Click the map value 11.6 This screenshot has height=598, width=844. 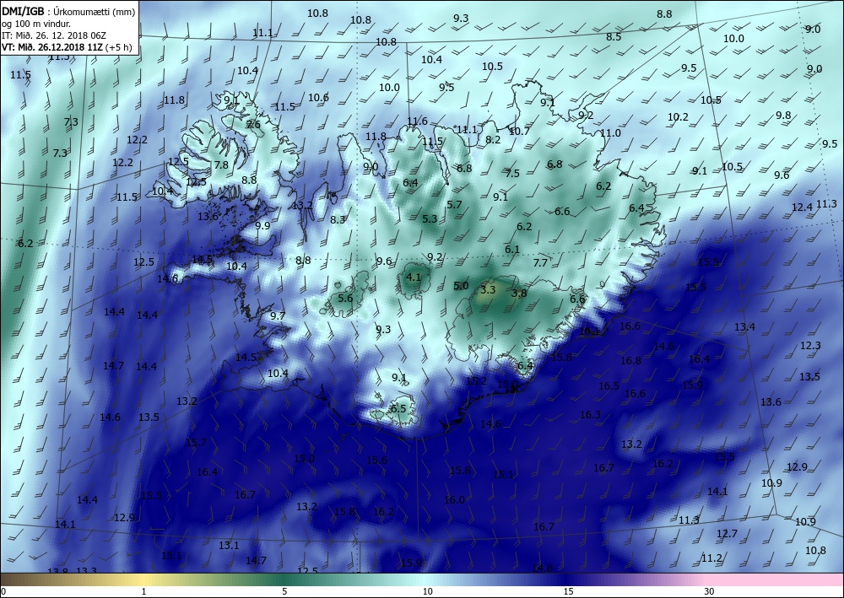tap(417, 121)
